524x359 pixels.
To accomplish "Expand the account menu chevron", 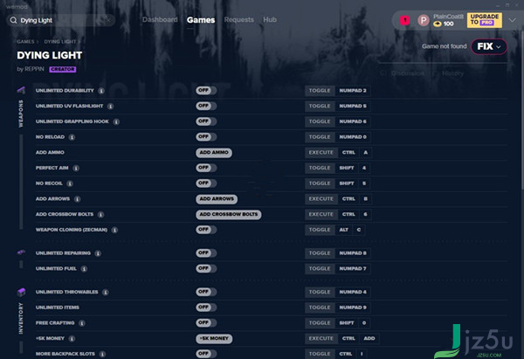I will click(x=513, y=20).
